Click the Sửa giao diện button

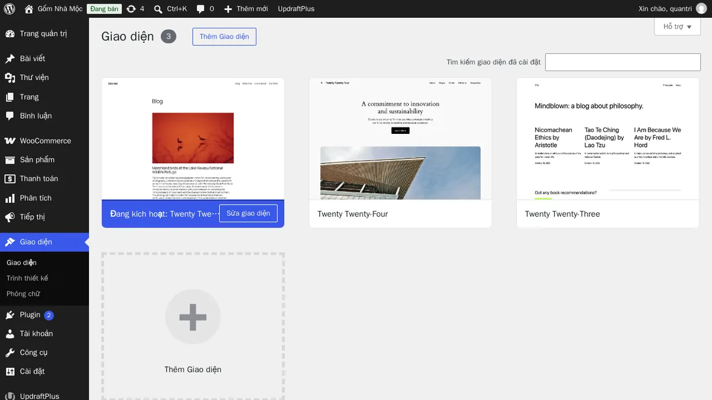248,213
